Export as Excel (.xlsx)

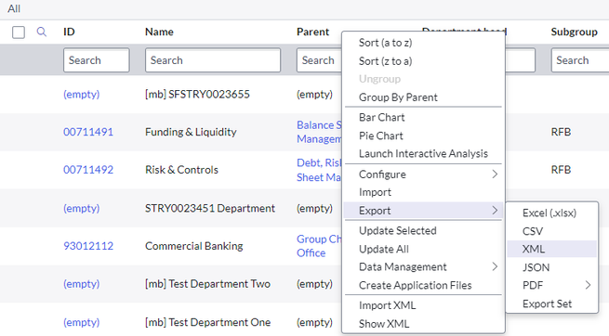click(x=549, y=213)
